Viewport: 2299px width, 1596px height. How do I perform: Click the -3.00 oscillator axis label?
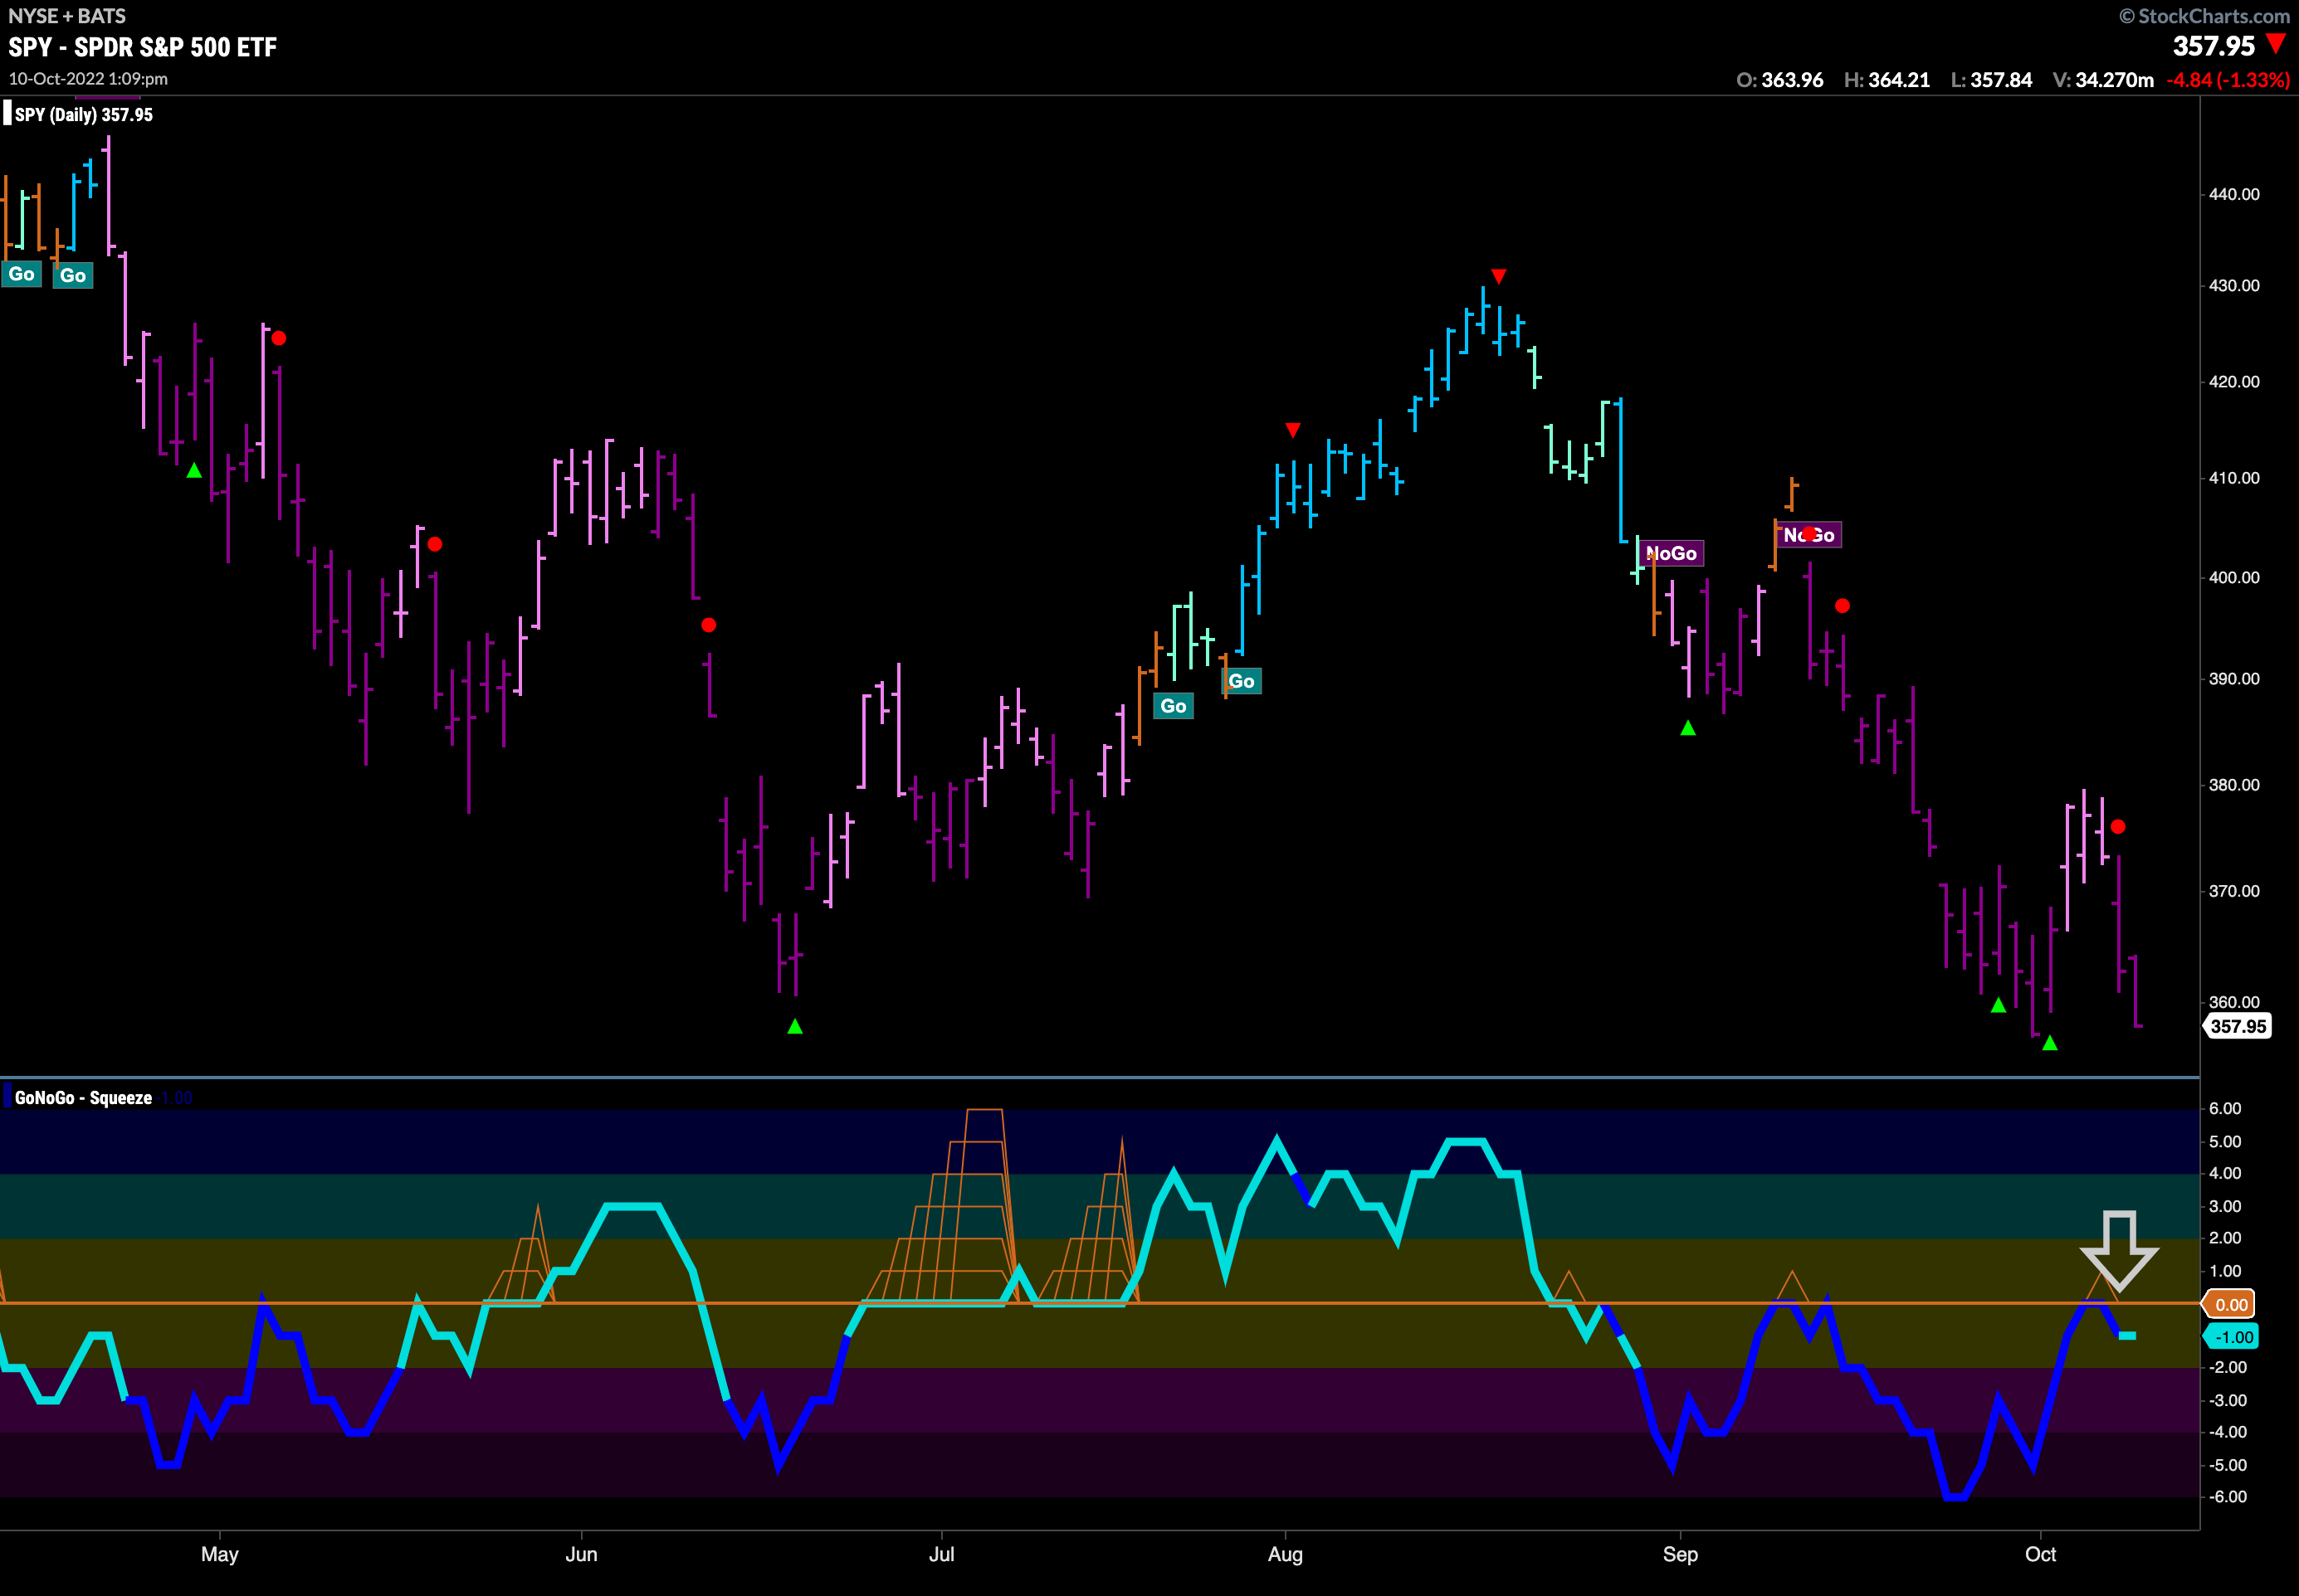pyautogui.click(x=2226, y=1400)
